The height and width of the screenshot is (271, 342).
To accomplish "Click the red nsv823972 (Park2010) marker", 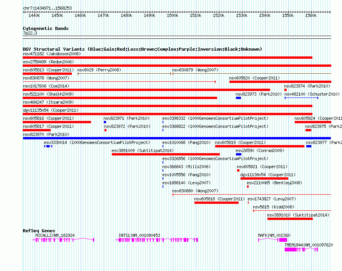I will (106, 130).
